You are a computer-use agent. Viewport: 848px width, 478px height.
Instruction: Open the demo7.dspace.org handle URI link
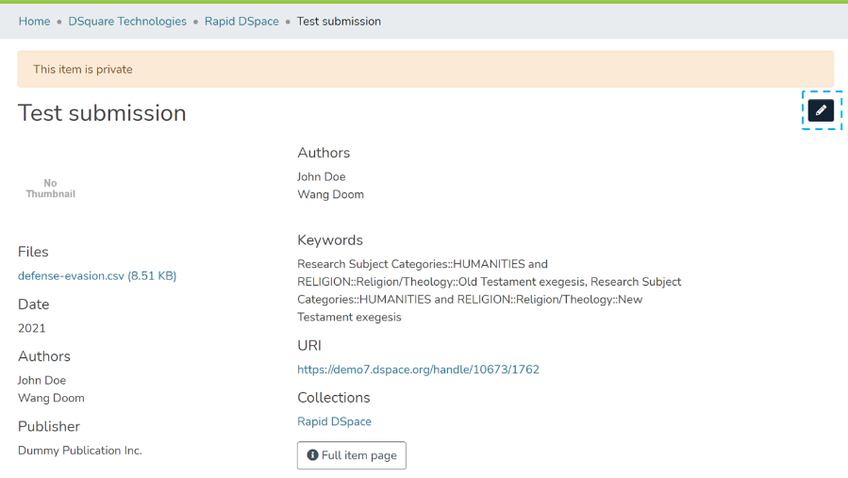click(x=418, y=370)
